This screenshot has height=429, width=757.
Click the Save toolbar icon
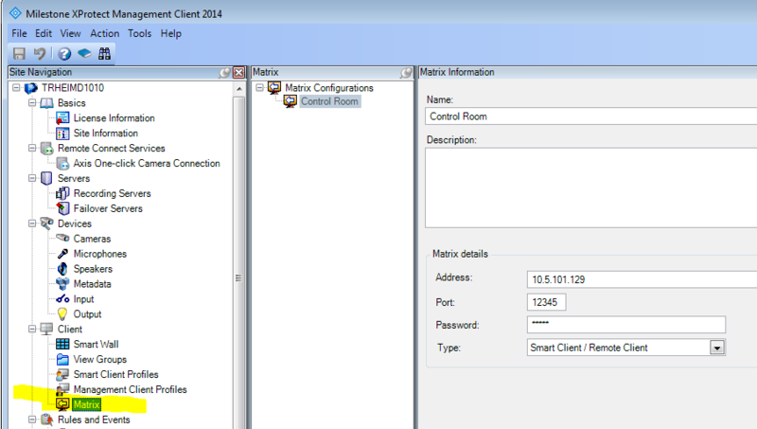pos(19,54)
